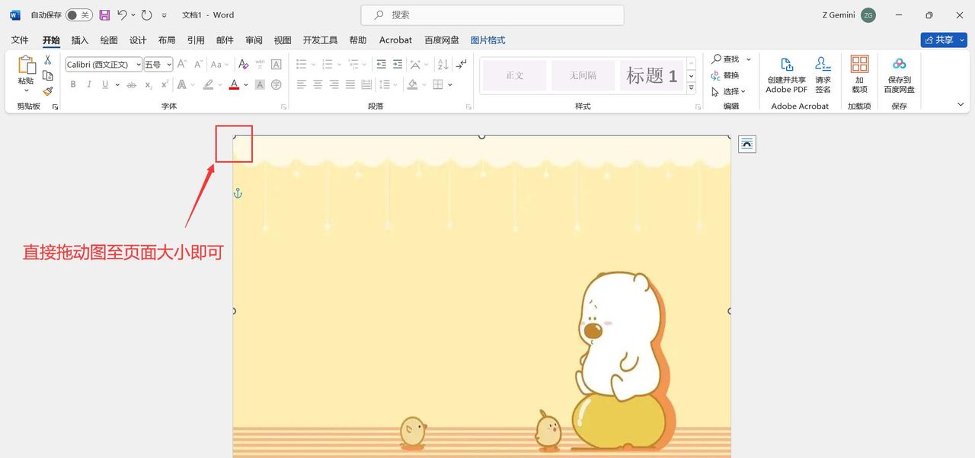Open the sort icon in paragraph group
975x458 pixels.
click(442, 65)
